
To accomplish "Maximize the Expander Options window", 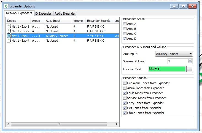I will pos(183,6).
